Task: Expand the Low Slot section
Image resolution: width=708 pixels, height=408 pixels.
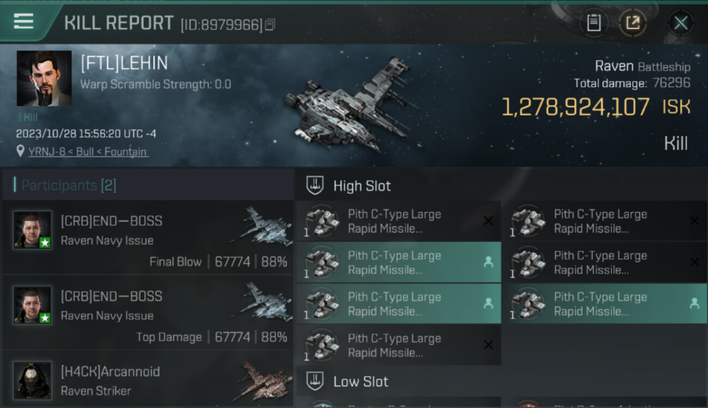Action: click(x=348, y=381)
